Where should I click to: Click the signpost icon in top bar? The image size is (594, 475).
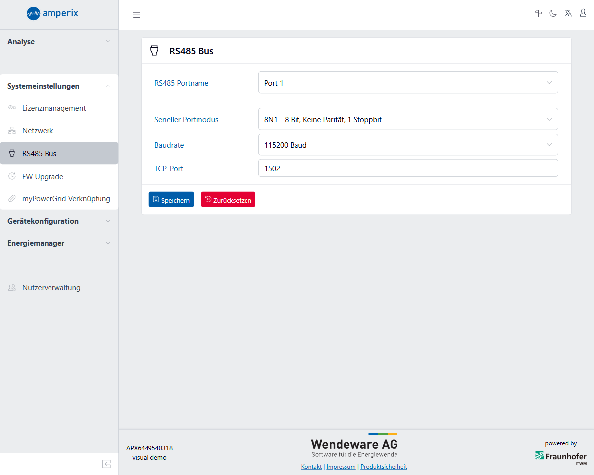click(539, 13)
